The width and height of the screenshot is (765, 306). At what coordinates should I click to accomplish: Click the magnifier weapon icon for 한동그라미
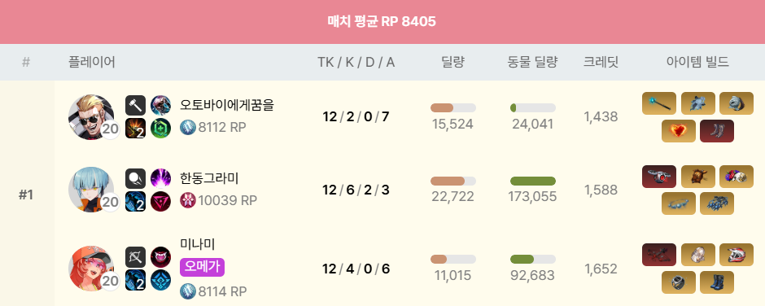(x=136, y=178)
